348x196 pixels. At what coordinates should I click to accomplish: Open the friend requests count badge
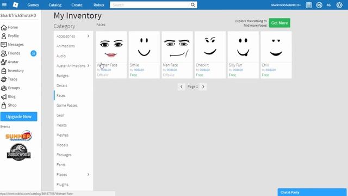[x=34, y=53]
